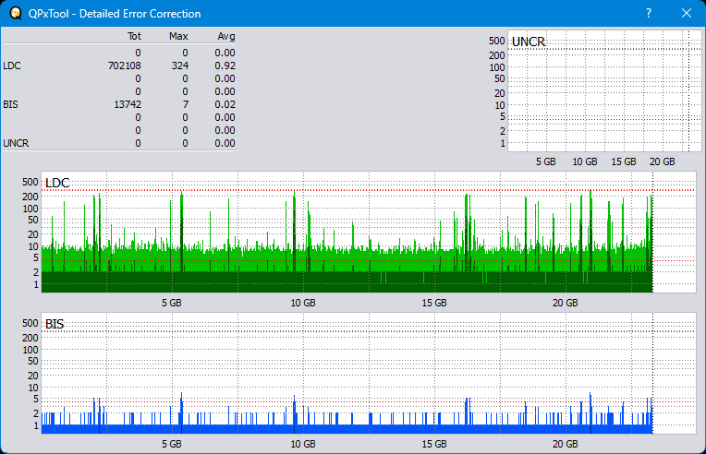
Task: Select the BIS max value 7
Action: 186,104
